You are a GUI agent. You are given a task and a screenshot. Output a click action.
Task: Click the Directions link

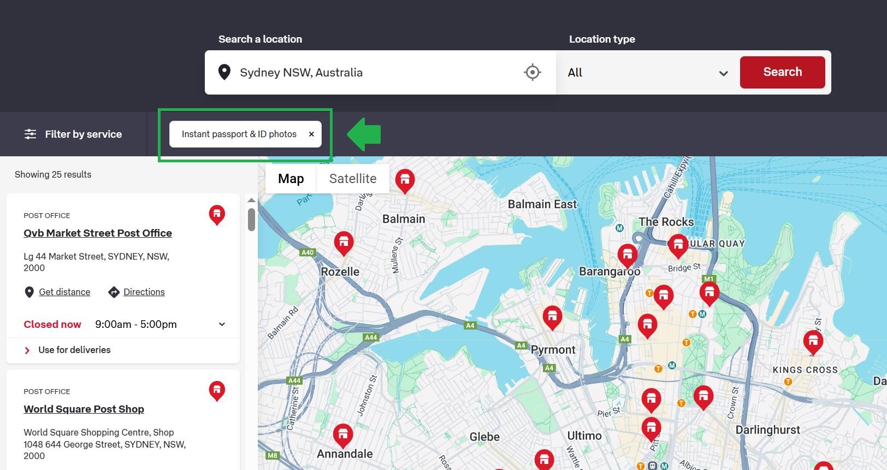click(144, 292)
